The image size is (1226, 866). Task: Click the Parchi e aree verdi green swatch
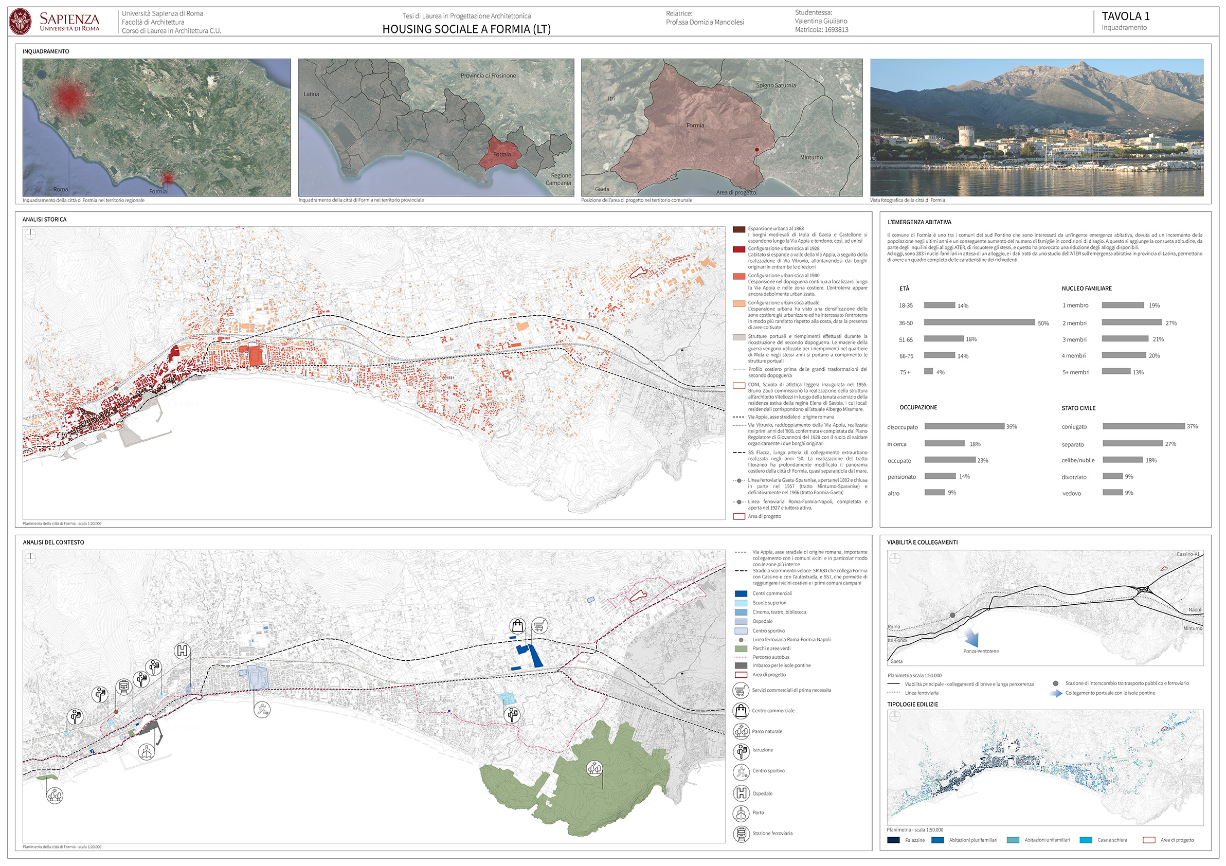pyautogui.click(x=741, y=648)
